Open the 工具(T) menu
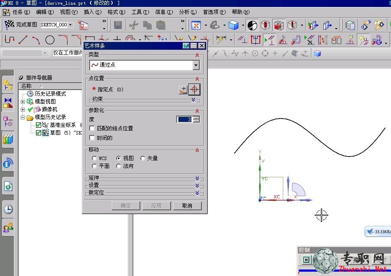391x276 pixels. 140,12
